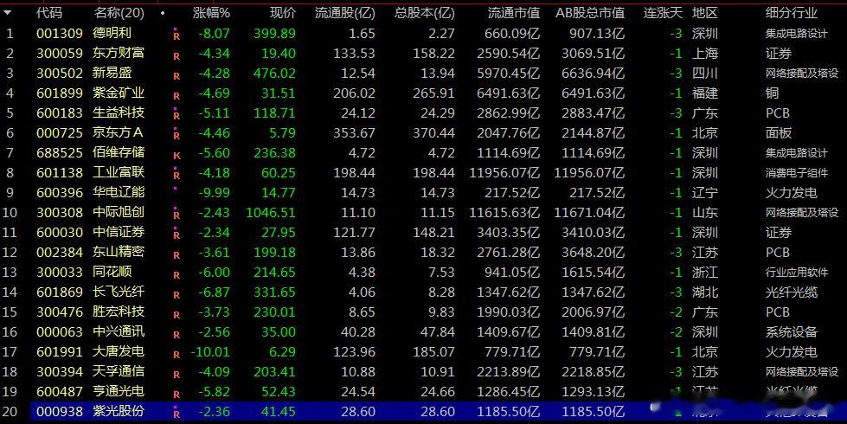Click 353.67 流通股 of 京东方A
847x424 pixels.
354,133
